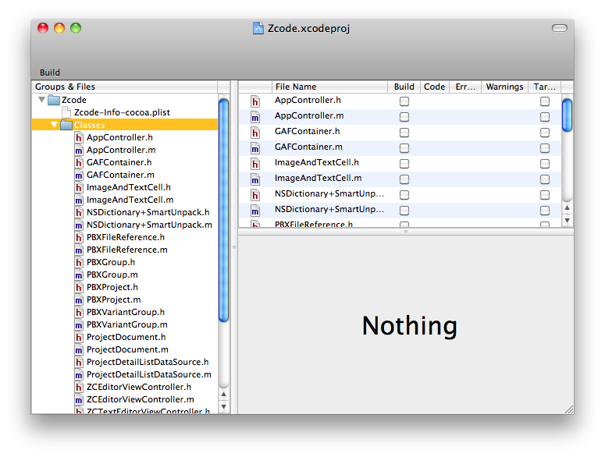Select the Zcode project folder icon
605x457 pixels.
click(x=54, y=100)
